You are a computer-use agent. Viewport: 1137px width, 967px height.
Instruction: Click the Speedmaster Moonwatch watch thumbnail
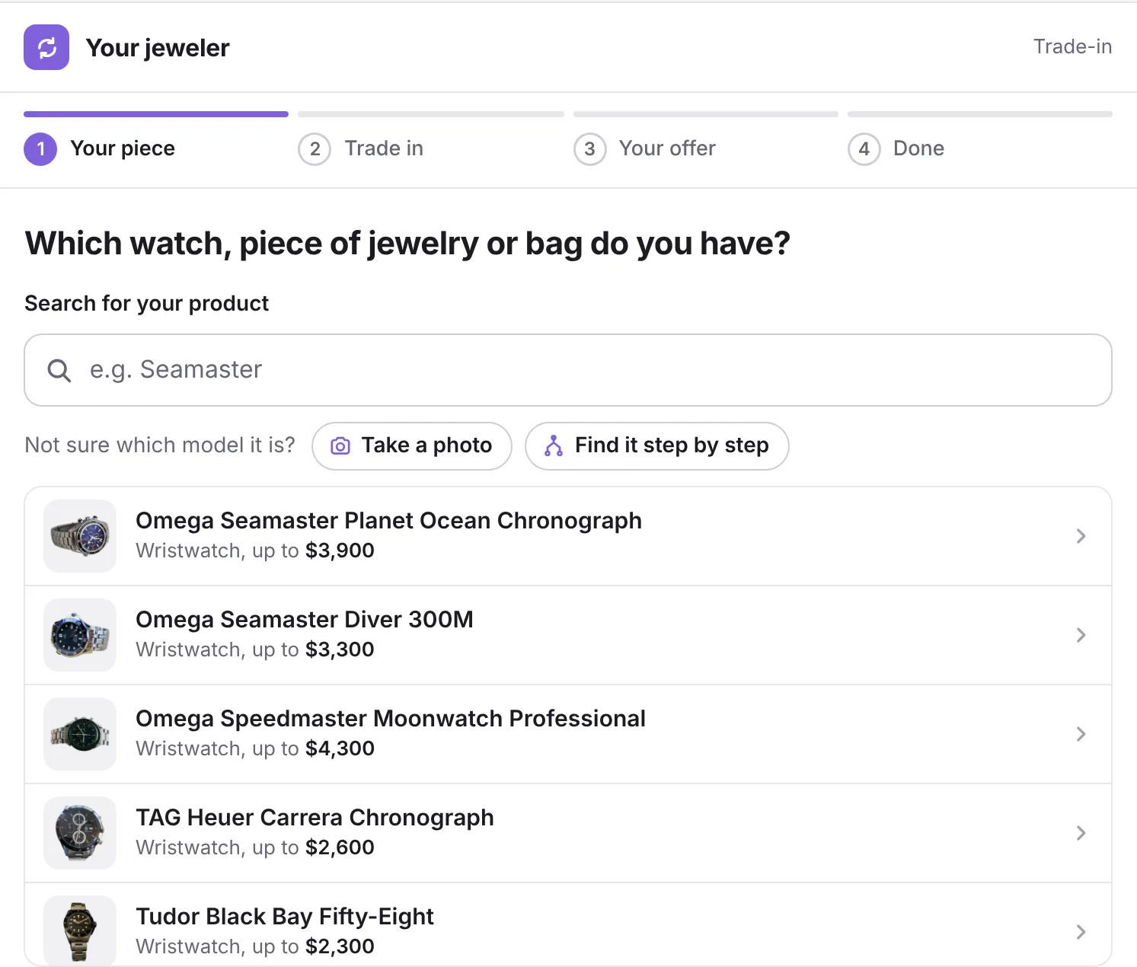pyautogui.click(x=80, y=734)
